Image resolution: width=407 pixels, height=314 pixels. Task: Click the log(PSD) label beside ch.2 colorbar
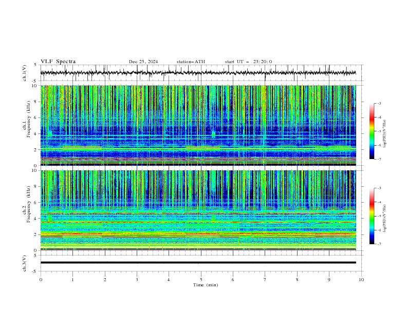pyautogui.click(x=384, y=218)
